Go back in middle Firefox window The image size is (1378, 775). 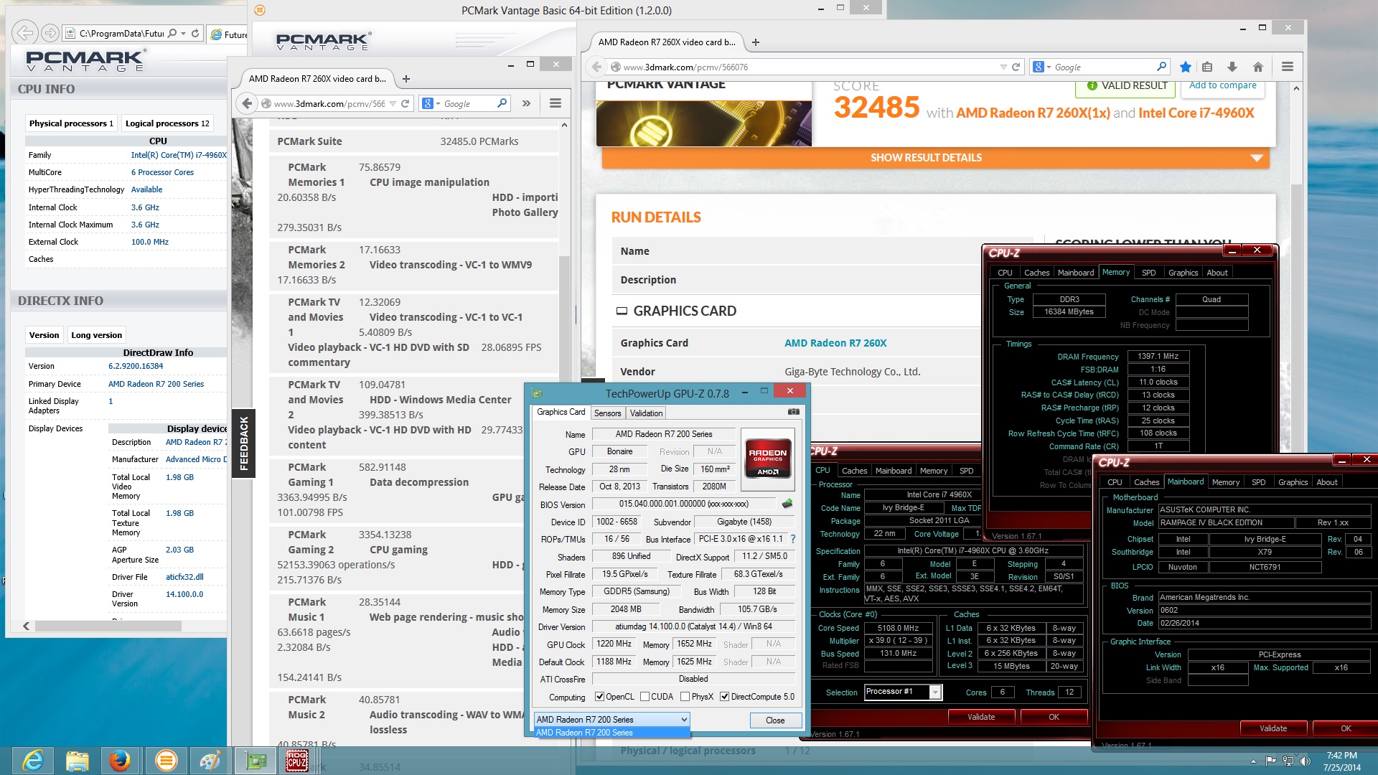point(247,103)
